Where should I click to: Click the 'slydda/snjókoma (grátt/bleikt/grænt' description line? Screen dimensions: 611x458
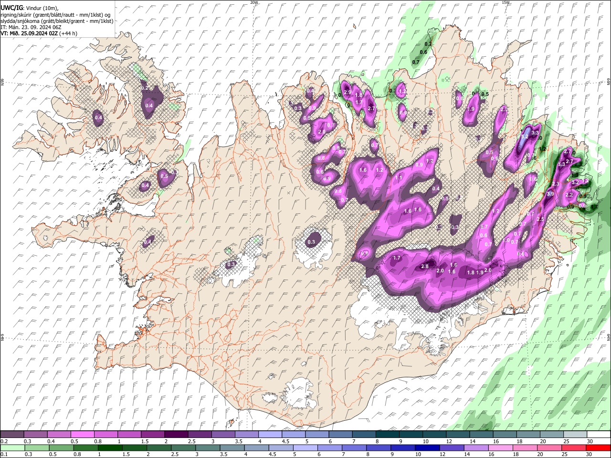click(x=57, y=21)
